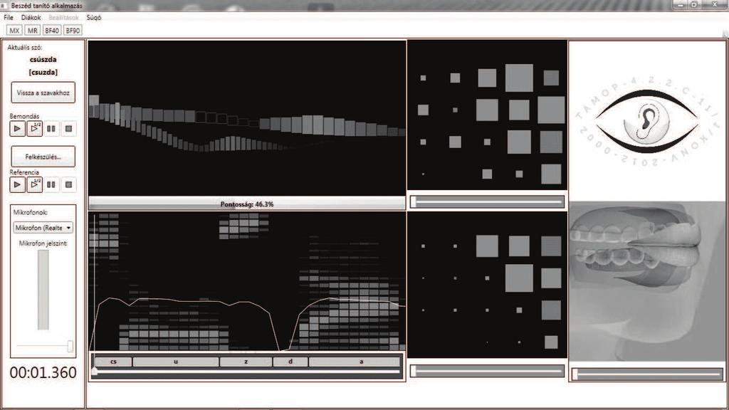Click the slider under lower squares panel
The image size is (729, 410).
point(487,371)
